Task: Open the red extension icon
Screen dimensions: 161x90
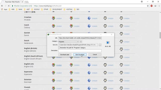Action: pos(151,6)
